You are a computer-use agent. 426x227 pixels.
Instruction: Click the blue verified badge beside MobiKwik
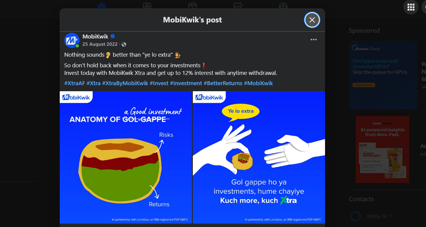(112, 36)
